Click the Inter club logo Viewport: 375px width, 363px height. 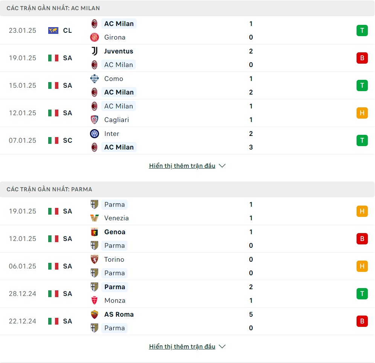click(95, 134)
